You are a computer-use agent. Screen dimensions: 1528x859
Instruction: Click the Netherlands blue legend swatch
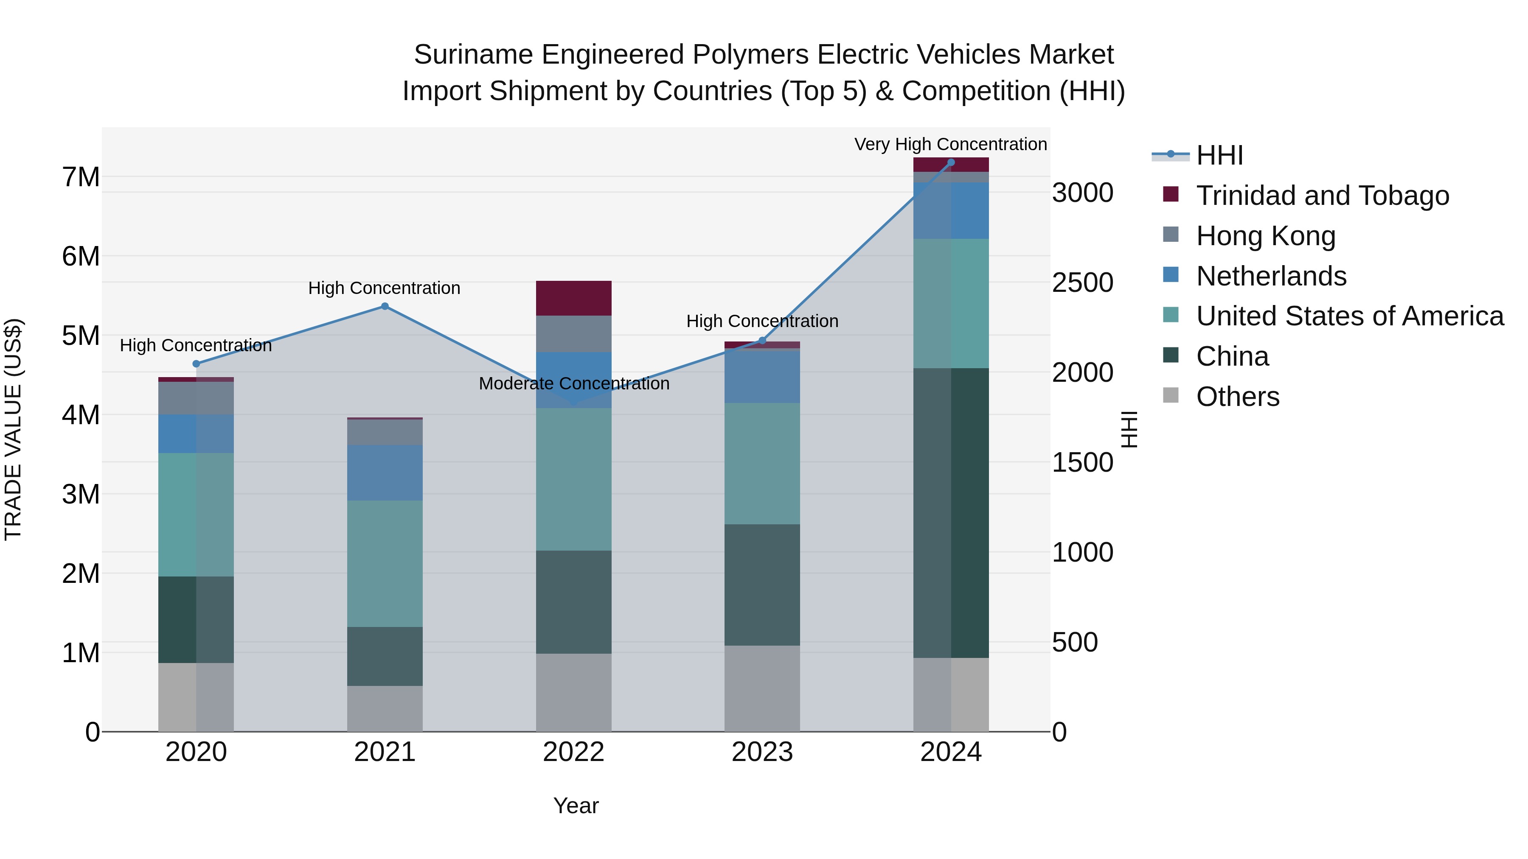(x=1171, y=274)
